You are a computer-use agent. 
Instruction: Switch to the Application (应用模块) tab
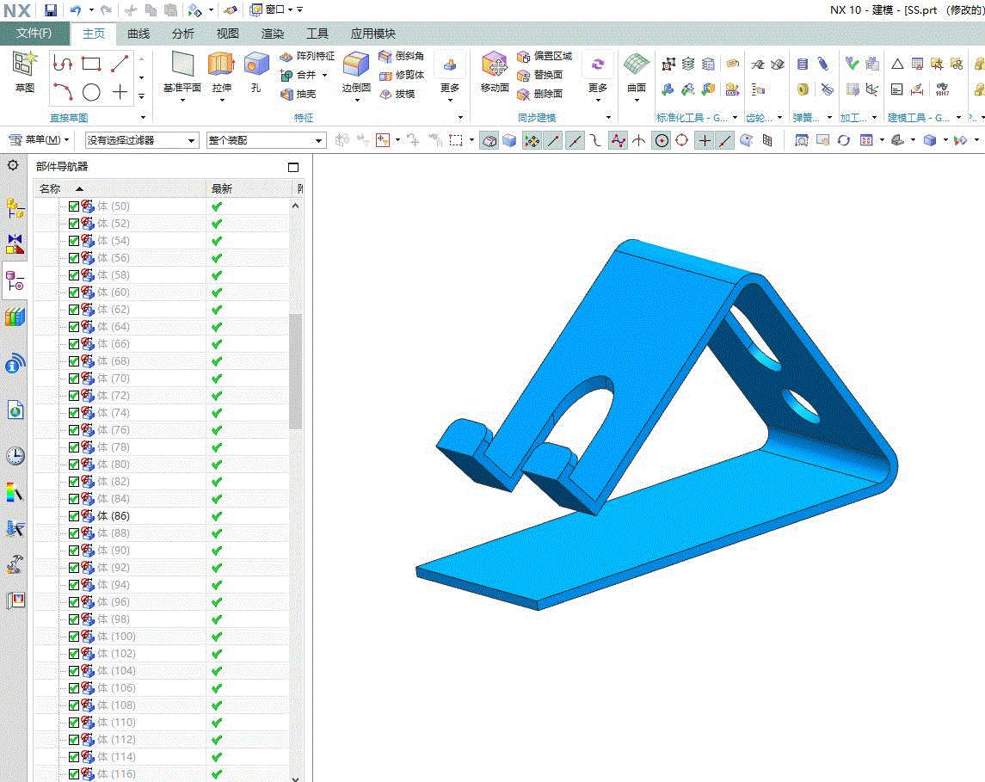(x=373, y=34)
